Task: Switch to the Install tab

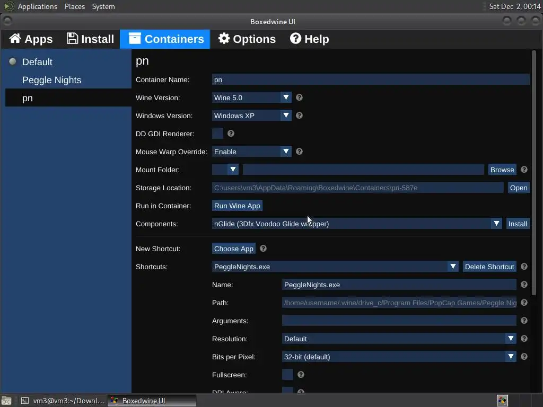Action: click(x=90, y=39)
